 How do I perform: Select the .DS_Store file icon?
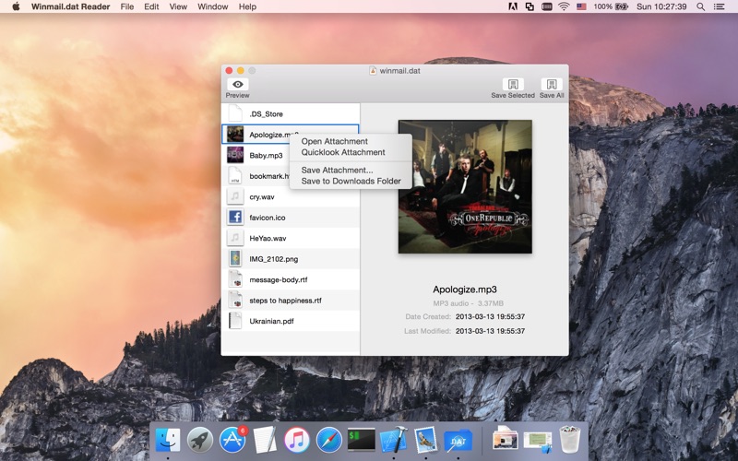click(235, 113)
